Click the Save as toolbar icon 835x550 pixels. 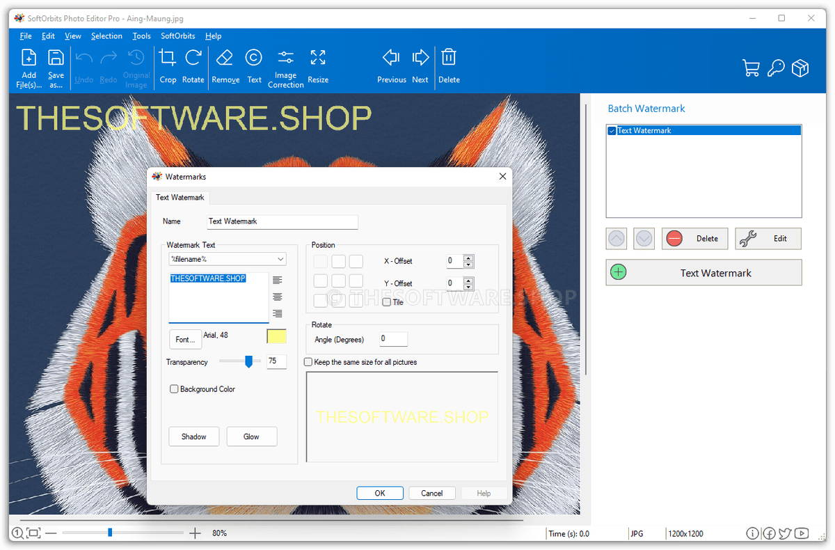pyautogui.click(x=56, y=68)
